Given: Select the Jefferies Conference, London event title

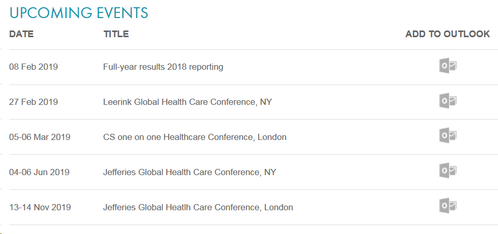Looking at the screenshot, I should pyautogui.click(x=198, y=208).
